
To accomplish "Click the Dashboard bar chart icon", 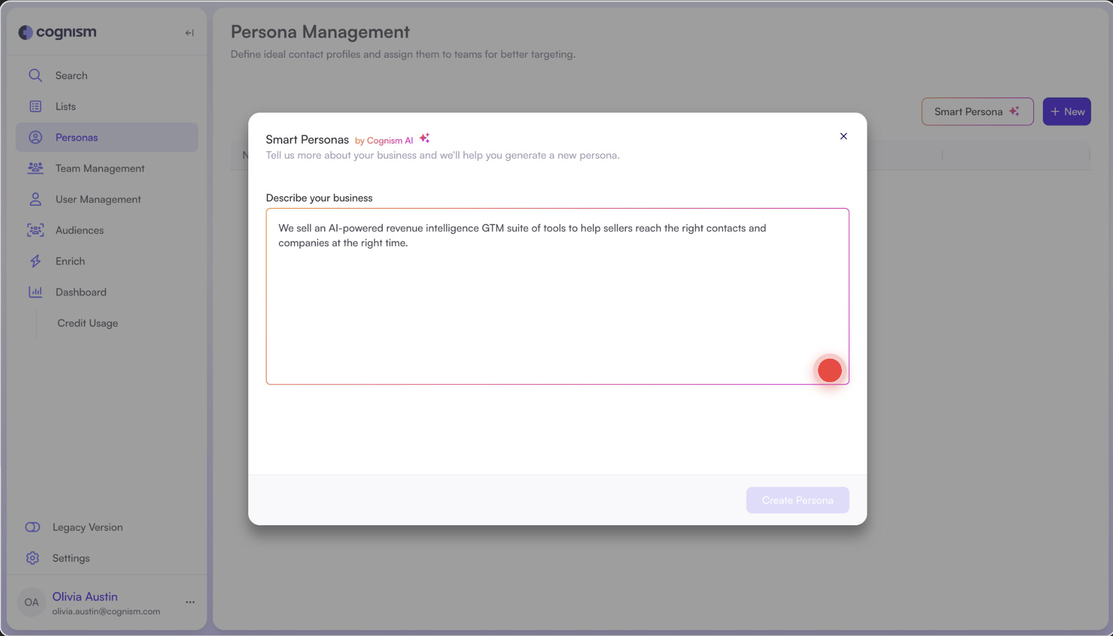I will point(35,292).
